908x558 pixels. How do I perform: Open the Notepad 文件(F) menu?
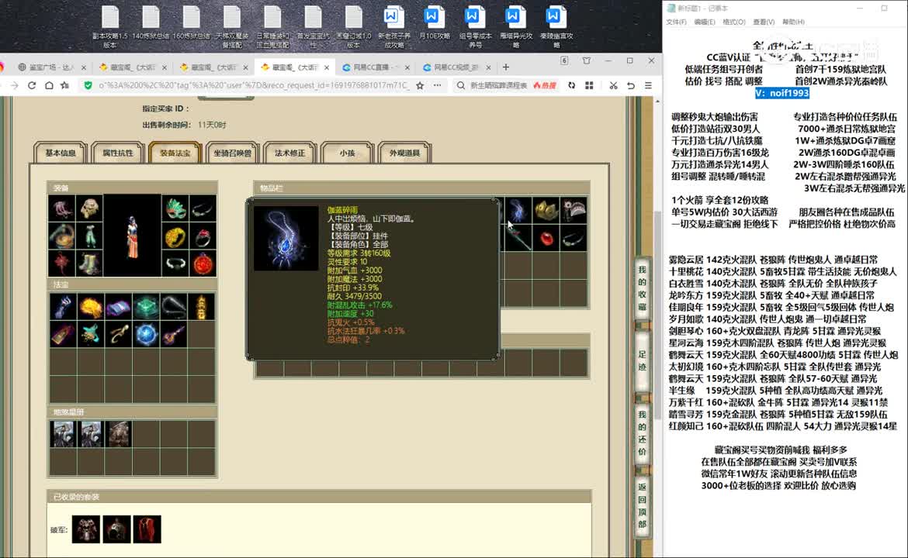click(x=676, y=22)
